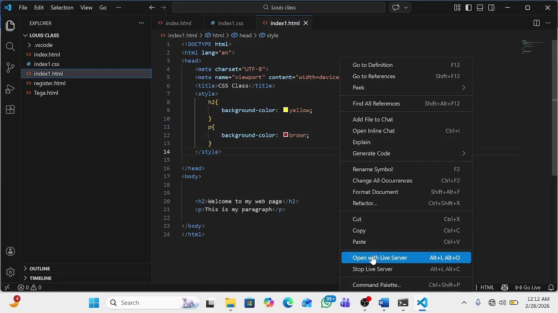Select Format Document in context menu
This screenshot has width=558, height=313.
coord(406,192)
